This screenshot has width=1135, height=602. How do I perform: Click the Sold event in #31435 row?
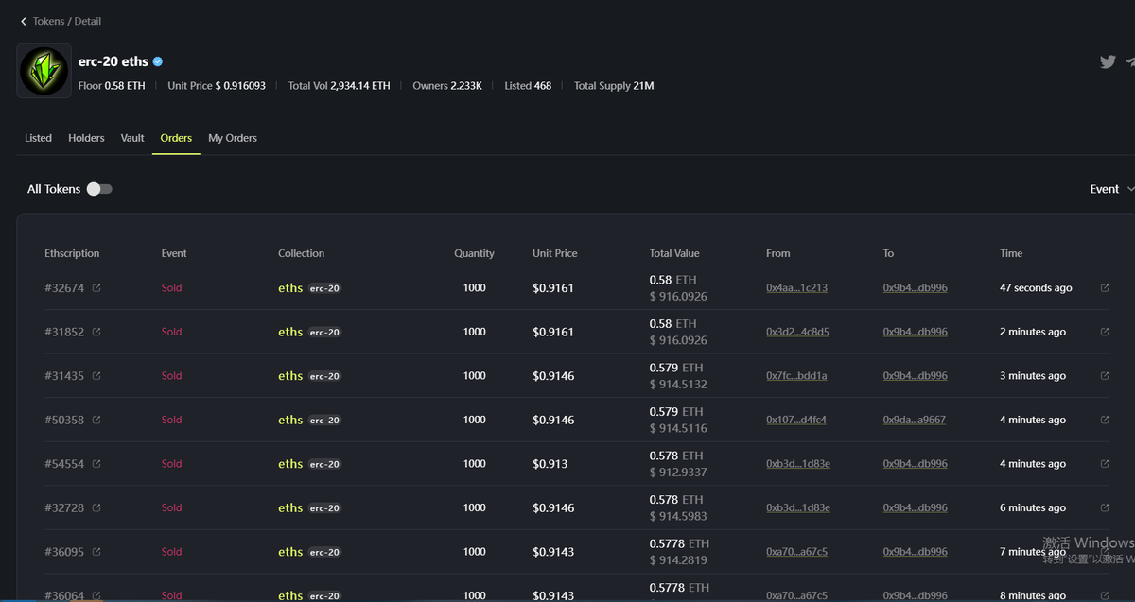[171, 376]
